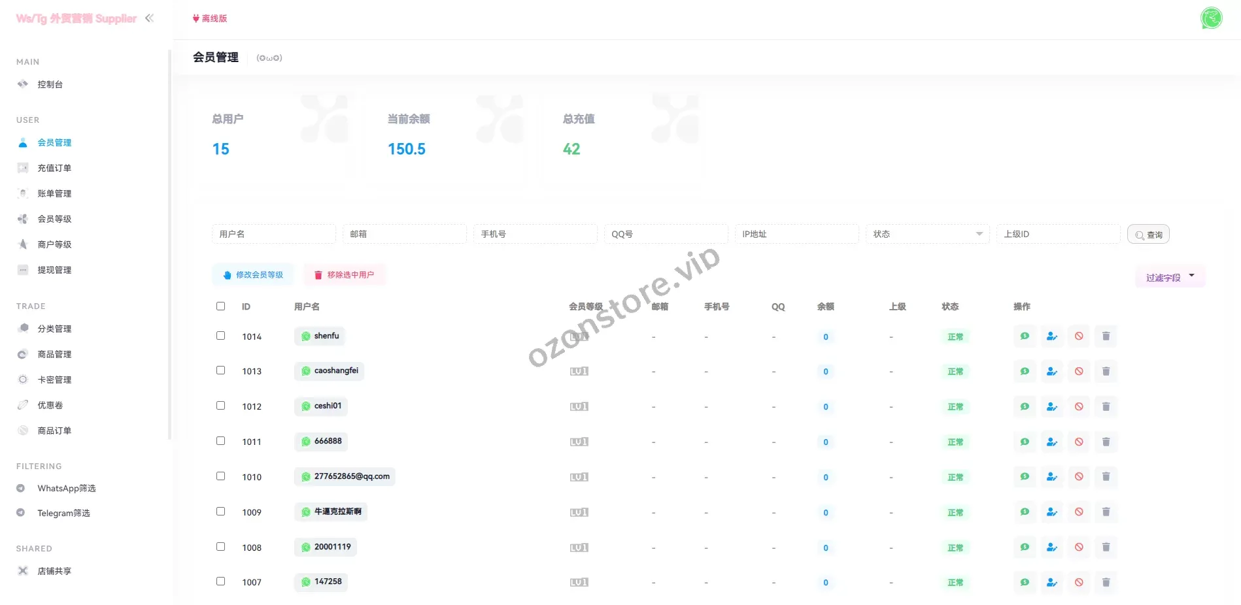The image size is (1241, 605).
Task: Open 商品管理 from the sidebar menu
Action: 54,355
